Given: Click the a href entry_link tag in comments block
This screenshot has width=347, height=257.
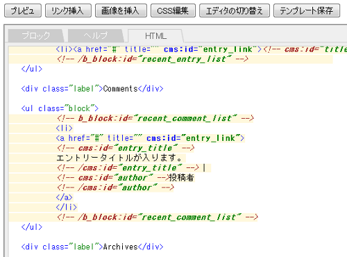Looking at the screenshot, I should (x=150, y=138).
